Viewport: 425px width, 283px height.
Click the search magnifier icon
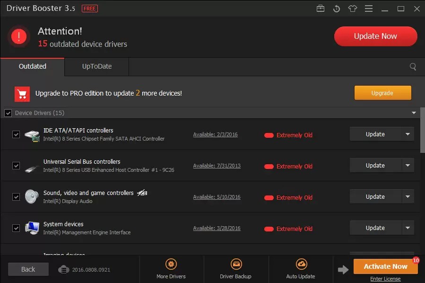point(413,66)
